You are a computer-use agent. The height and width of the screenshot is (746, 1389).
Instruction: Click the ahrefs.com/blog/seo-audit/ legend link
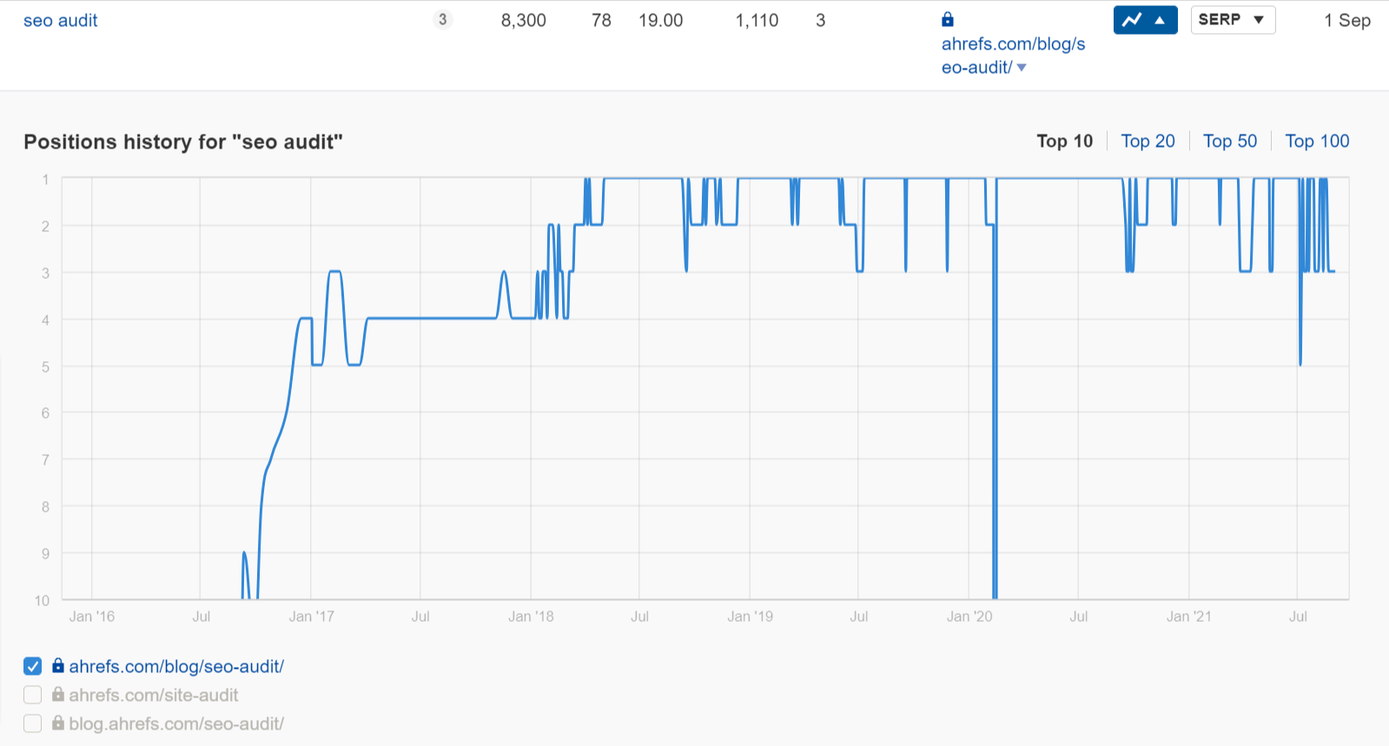coord(176,666)
